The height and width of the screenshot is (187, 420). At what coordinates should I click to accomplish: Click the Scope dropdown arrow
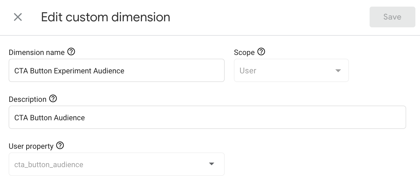coord(338,71)
